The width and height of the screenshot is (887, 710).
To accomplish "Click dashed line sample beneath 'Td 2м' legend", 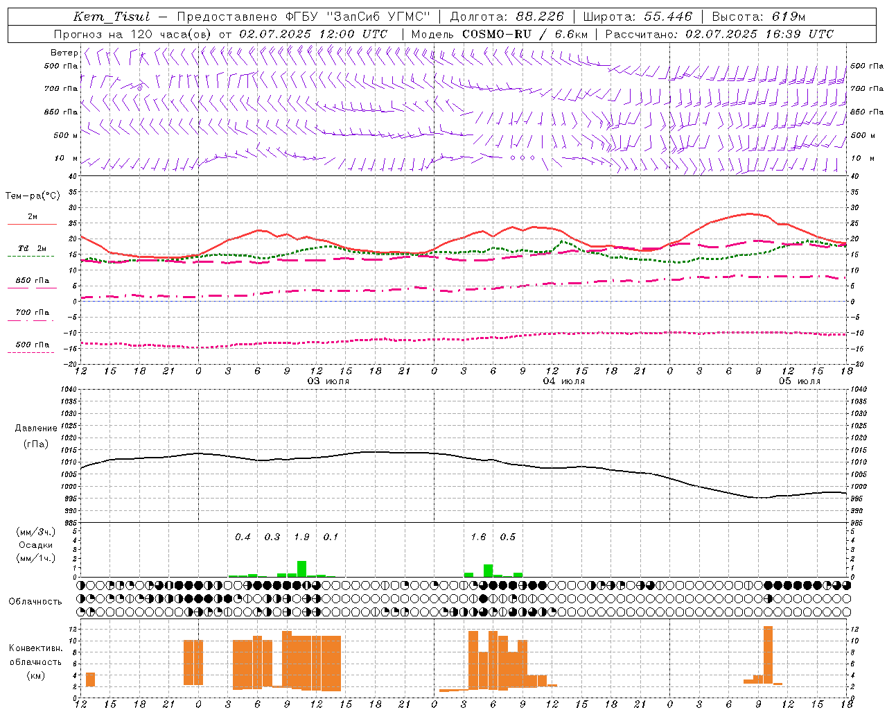I will (30, 256).
